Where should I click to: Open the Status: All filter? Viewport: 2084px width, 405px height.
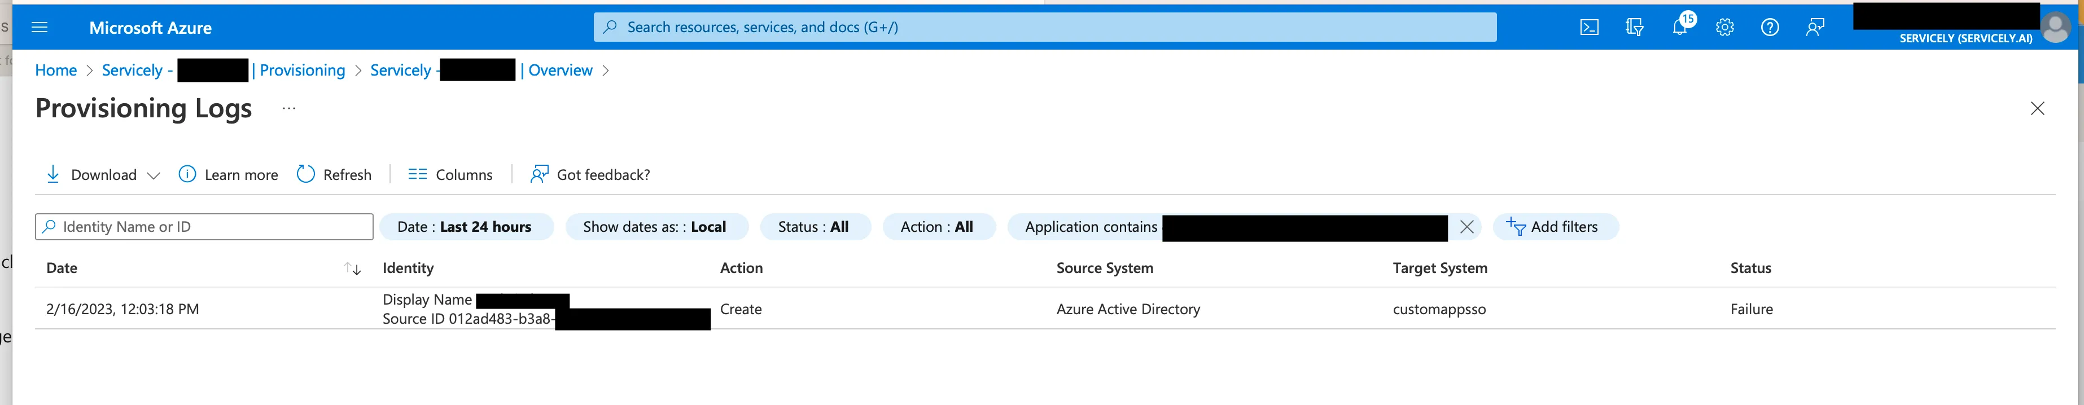tap(815, 227)
